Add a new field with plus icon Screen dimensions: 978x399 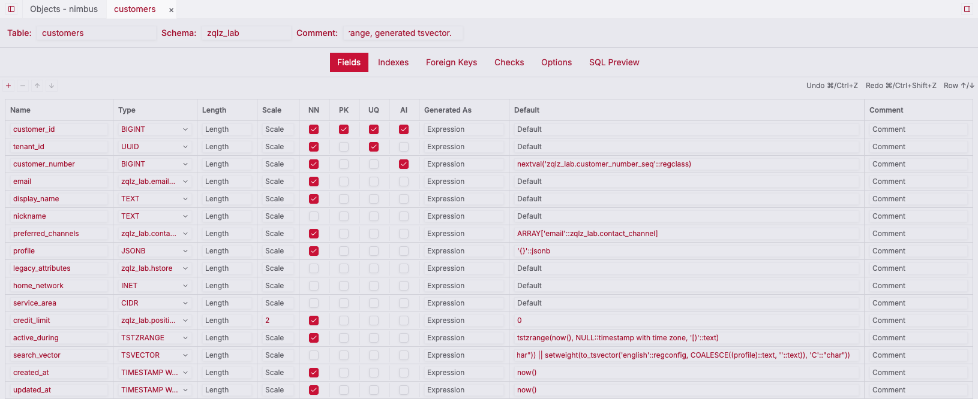point(8,86)
